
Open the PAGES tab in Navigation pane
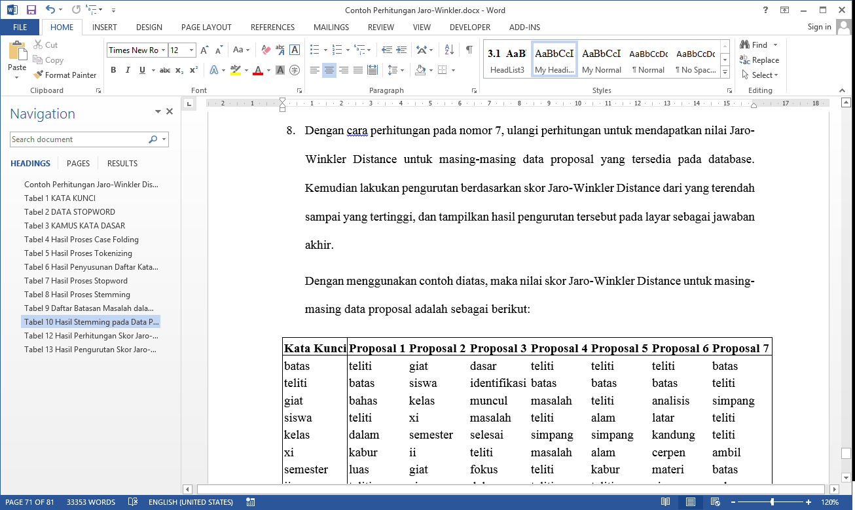[x=78, y=164]
